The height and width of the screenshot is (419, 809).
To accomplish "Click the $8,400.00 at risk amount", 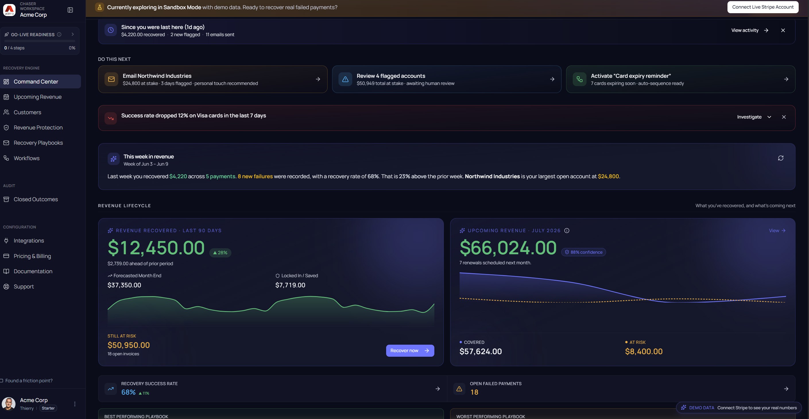I will (x=644, y=352).
